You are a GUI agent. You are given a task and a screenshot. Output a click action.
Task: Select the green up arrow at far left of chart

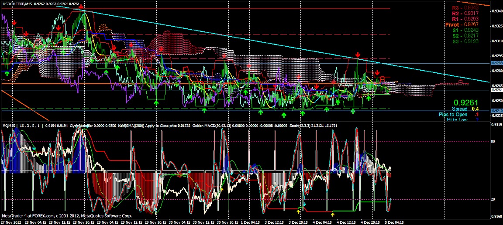pos(7,74)
